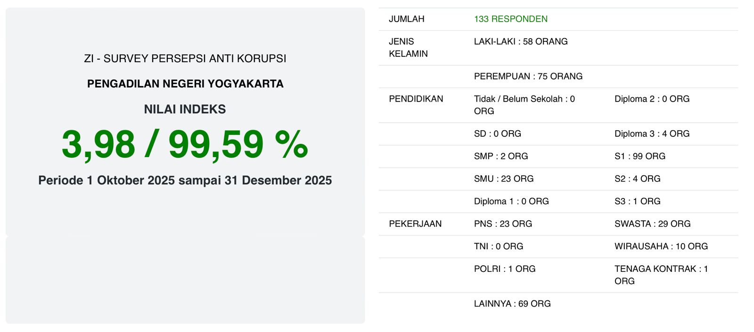Select the LAKI-LAKI : 58 ORANG entry
This screenshot has height=332, width=754.
[x=520, y=42]
